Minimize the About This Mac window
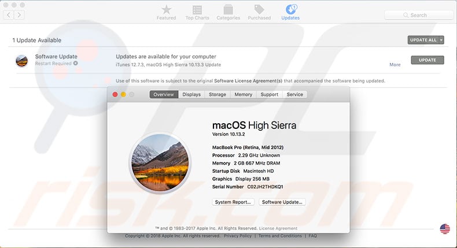Image resolution: width=457 pixels, height=248 pixels. [x=123, y=94]
